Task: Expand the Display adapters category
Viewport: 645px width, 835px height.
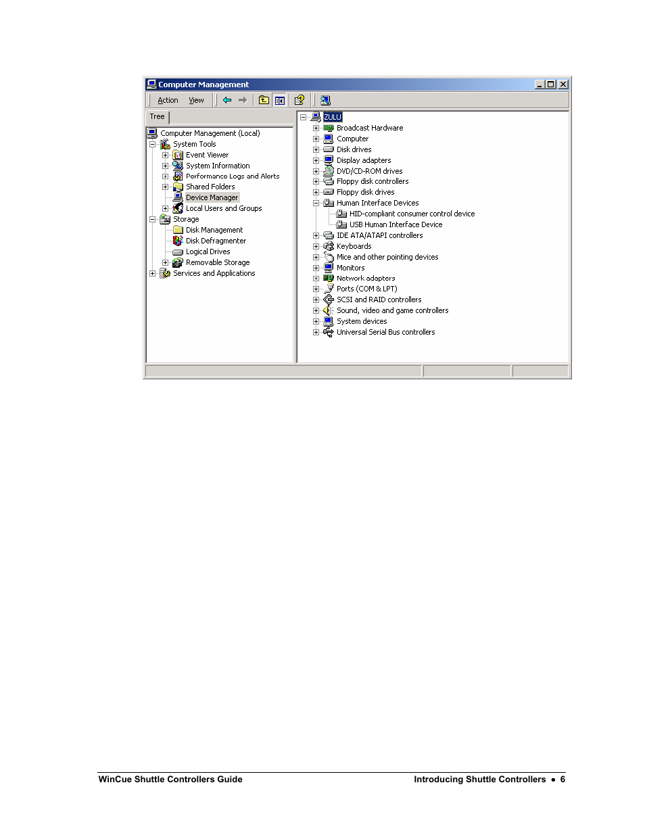Action: click(x=316, y=160)
